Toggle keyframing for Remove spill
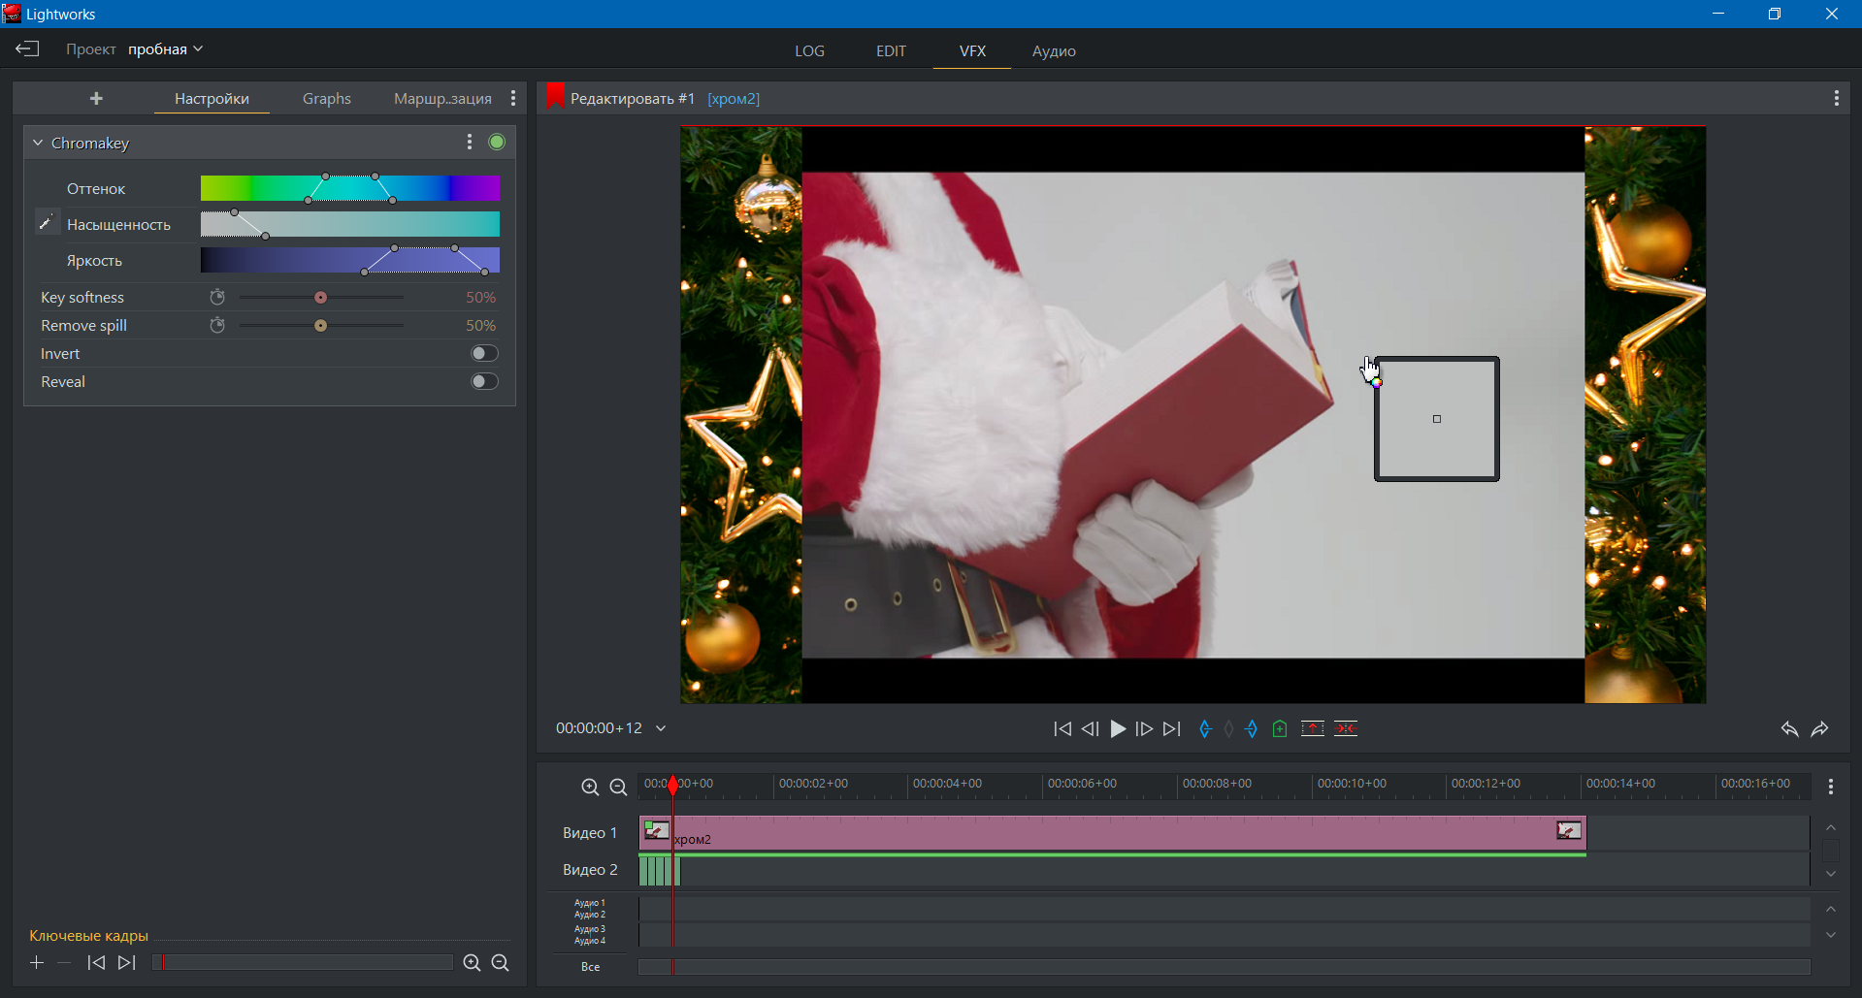1862x998 pixels. tap(217, 325)
